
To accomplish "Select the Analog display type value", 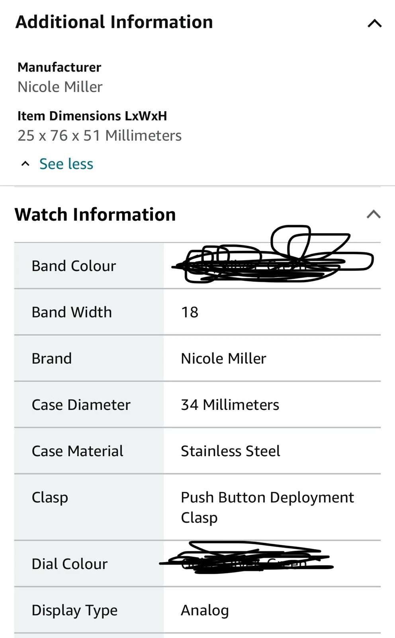I will point(205,610).
